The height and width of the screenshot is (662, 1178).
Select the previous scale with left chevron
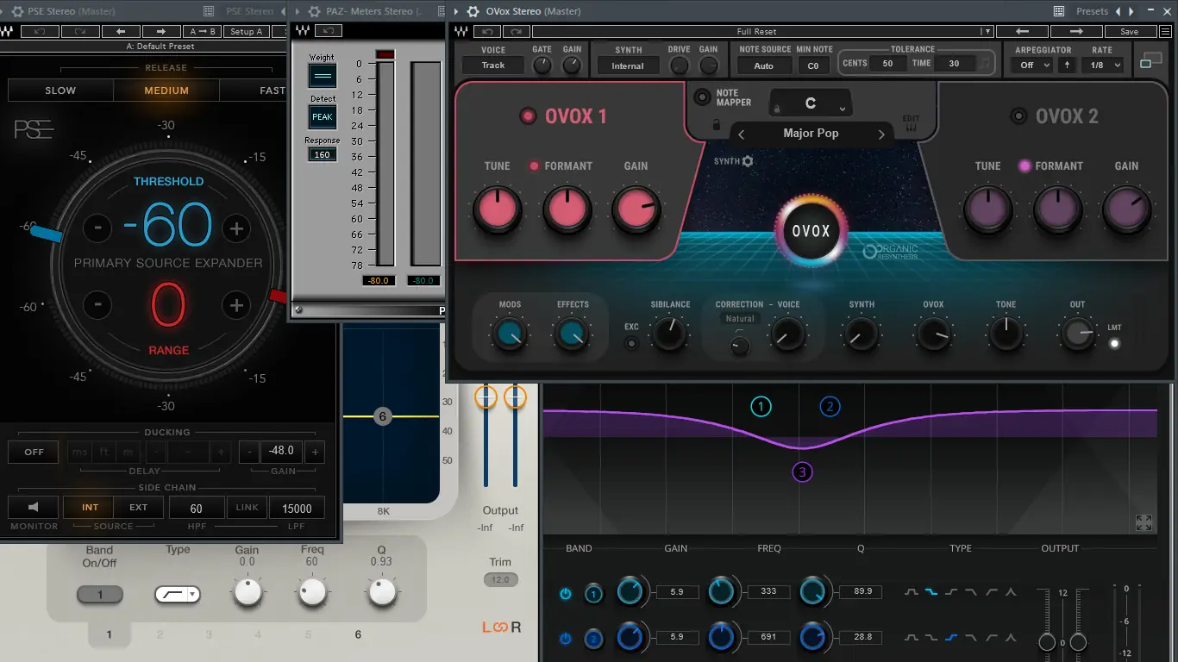tap(741, 134)
